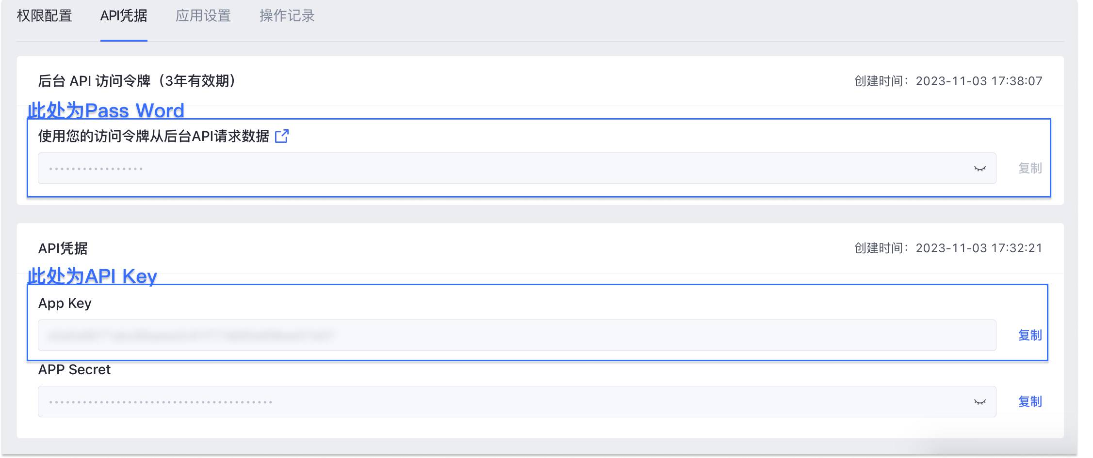Screen dimensions: 1093x458
Task: Open the external link icon beside 后台API请求数据
Action: point(281,136)
